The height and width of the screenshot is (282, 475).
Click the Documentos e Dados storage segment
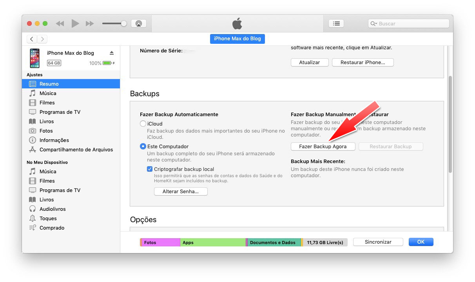pyautogui.click(x=274, y=242)
